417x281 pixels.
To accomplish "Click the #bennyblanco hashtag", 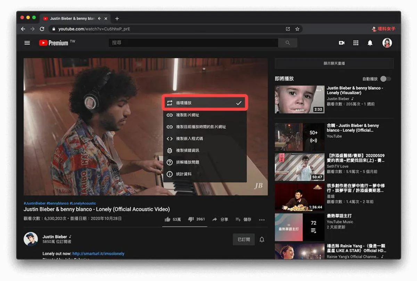I will (x=58, y=203).
